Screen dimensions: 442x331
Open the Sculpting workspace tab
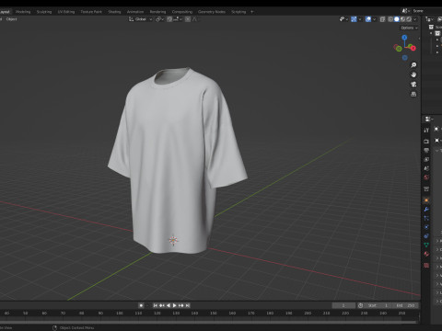click(44, 12)
